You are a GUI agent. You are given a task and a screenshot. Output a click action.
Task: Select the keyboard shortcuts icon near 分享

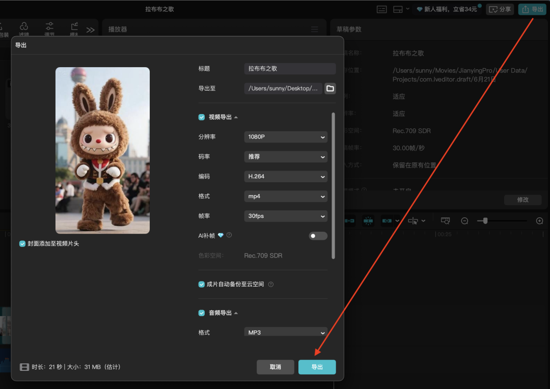pos(381,9)
